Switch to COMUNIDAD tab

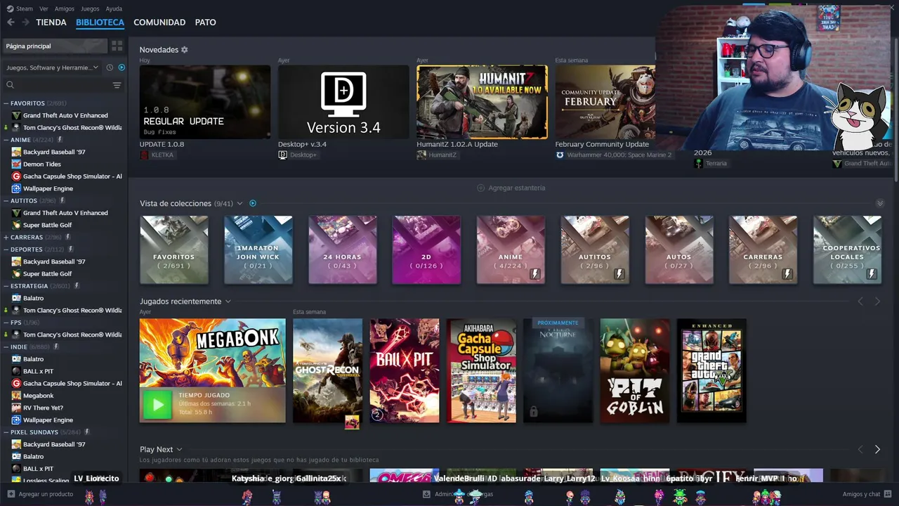tap(159, 22)
